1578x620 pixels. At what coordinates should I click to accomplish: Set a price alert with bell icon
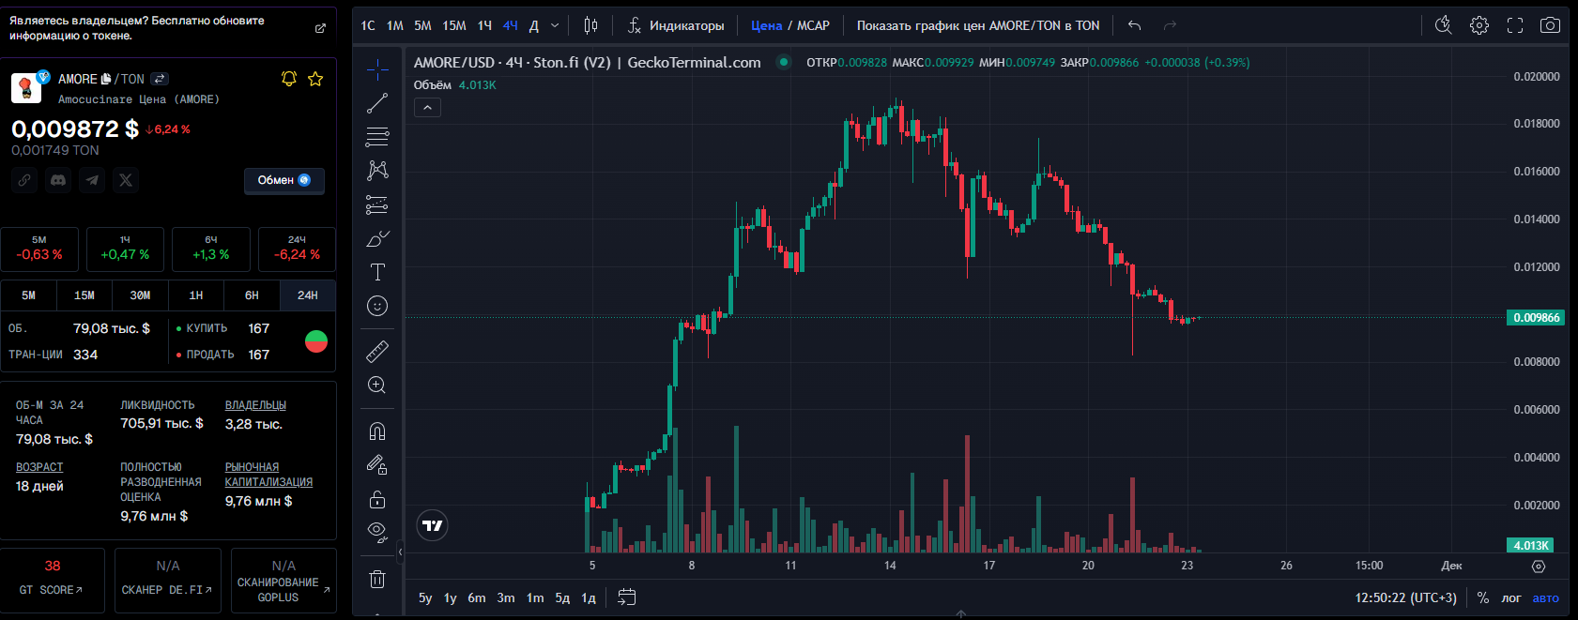click(289, 79)
